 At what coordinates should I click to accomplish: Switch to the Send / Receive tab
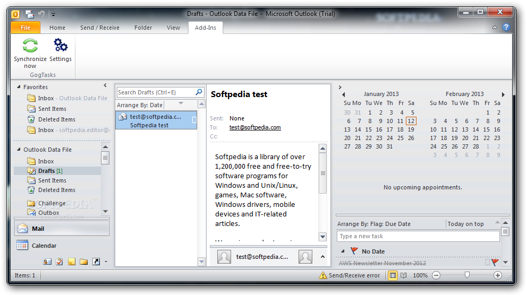point(99,28)
